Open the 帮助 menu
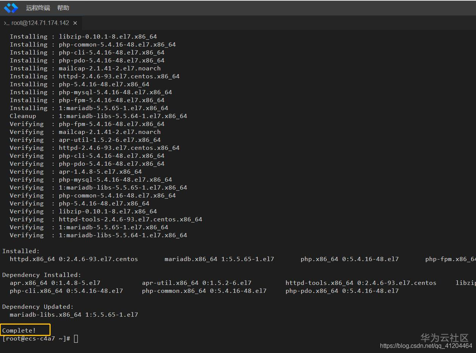Image resolution: width=476 pixels, height=353 pixels. pyautogui.click(x=63, y=8)
